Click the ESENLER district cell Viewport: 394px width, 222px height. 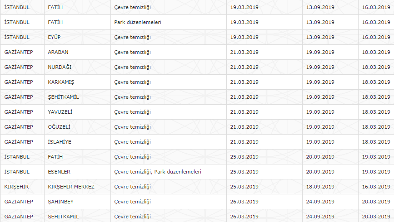(x=77, y=172)
